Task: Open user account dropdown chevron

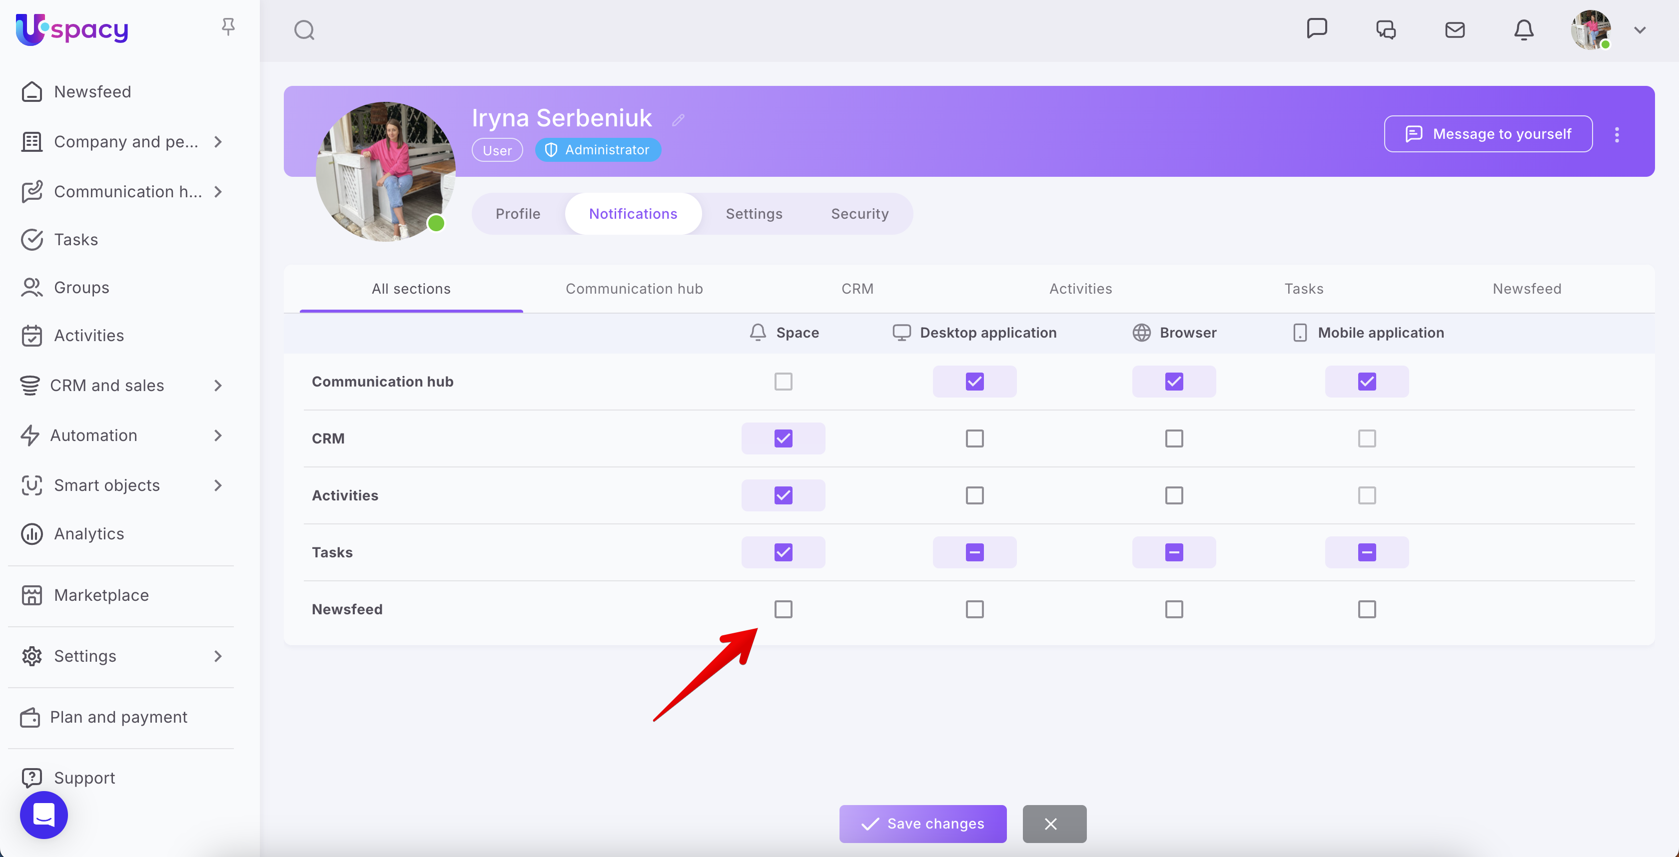Action: click(x=1639, y=30)
